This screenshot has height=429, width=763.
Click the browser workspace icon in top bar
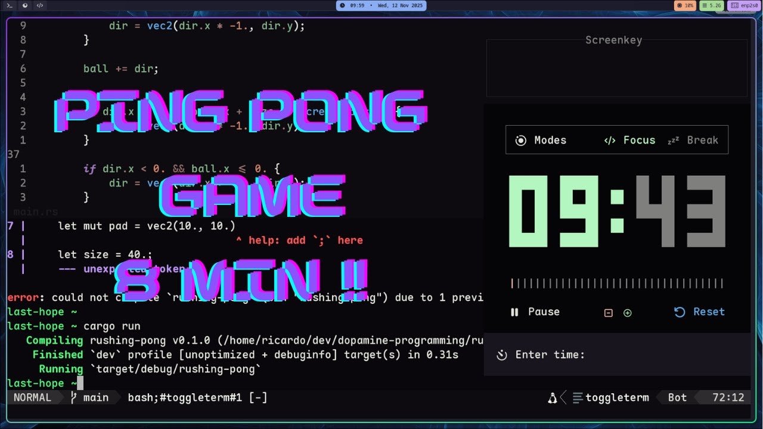(24, 5)
